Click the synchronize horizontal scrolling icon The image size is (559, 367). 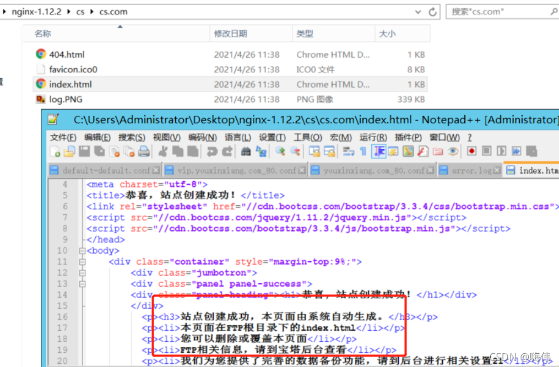point(329,152)
